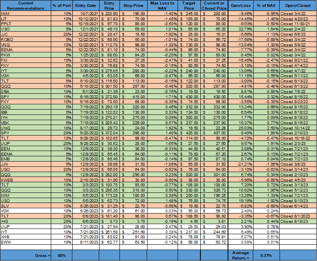317x261 pixels.
Task: Click the PPLT ticker cell
Action: 26,24
